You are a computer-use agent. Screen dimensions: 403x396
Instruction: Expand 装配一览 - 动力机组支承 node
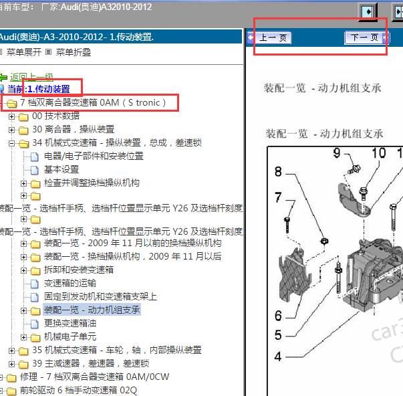point(23,310)
